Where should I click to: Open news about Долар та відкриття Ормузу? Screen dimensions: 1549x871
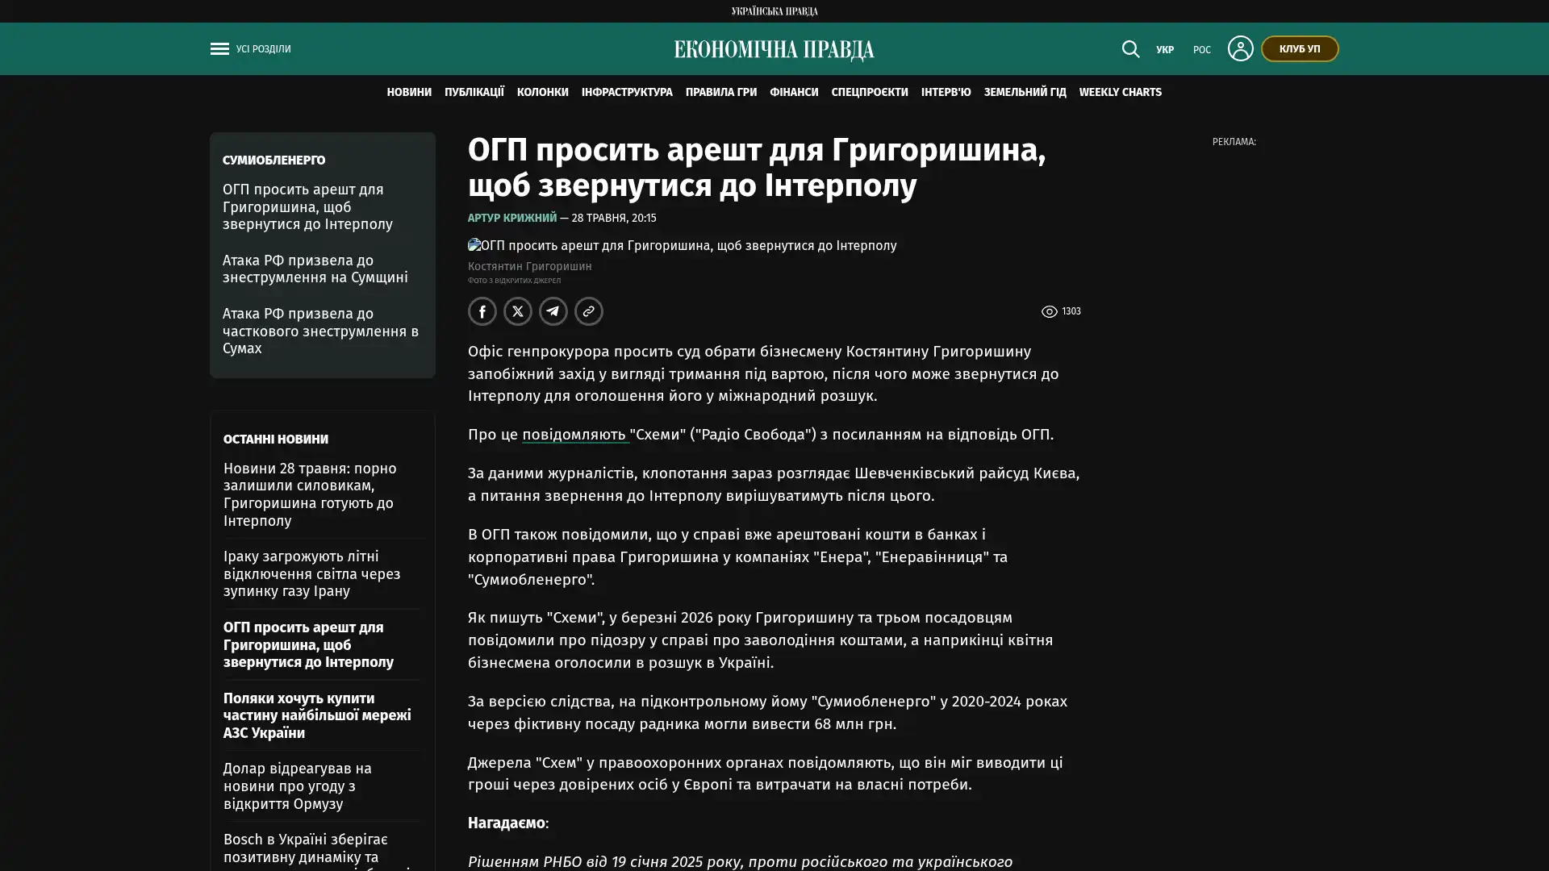[298, 786]
